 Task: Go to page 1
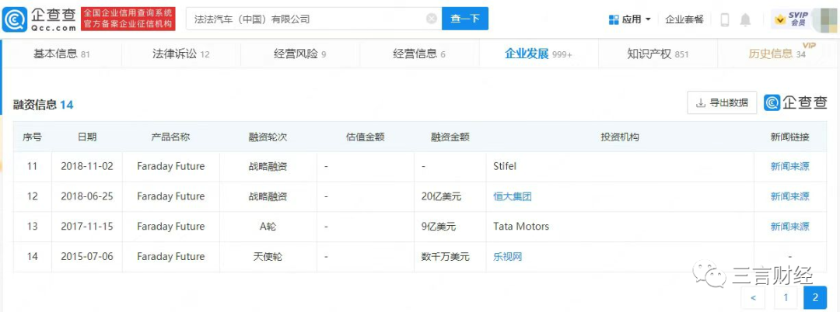click(785, 297)
